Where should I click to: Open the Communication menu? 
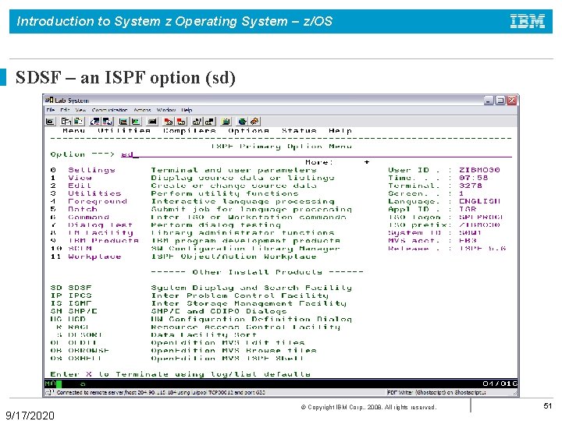110,110
